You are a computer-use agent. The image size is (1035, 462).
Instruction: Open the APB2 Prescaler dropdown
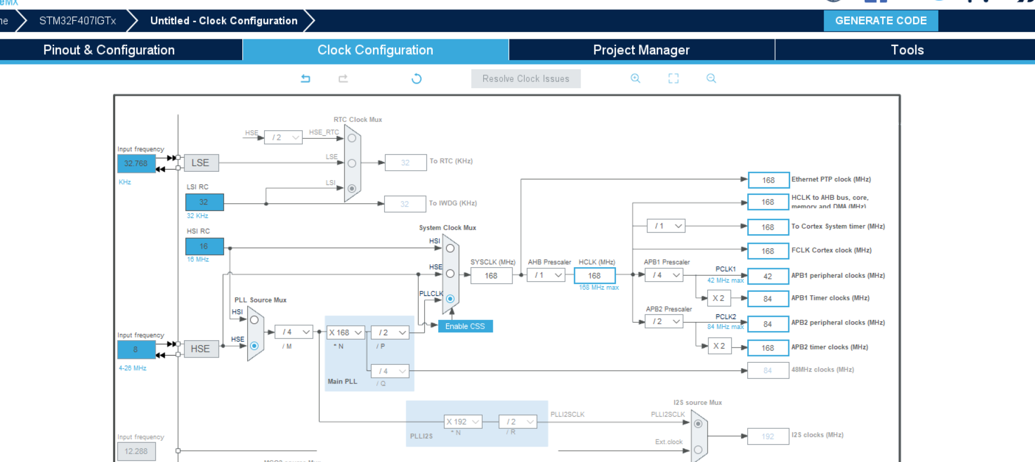tap(664, 322)
